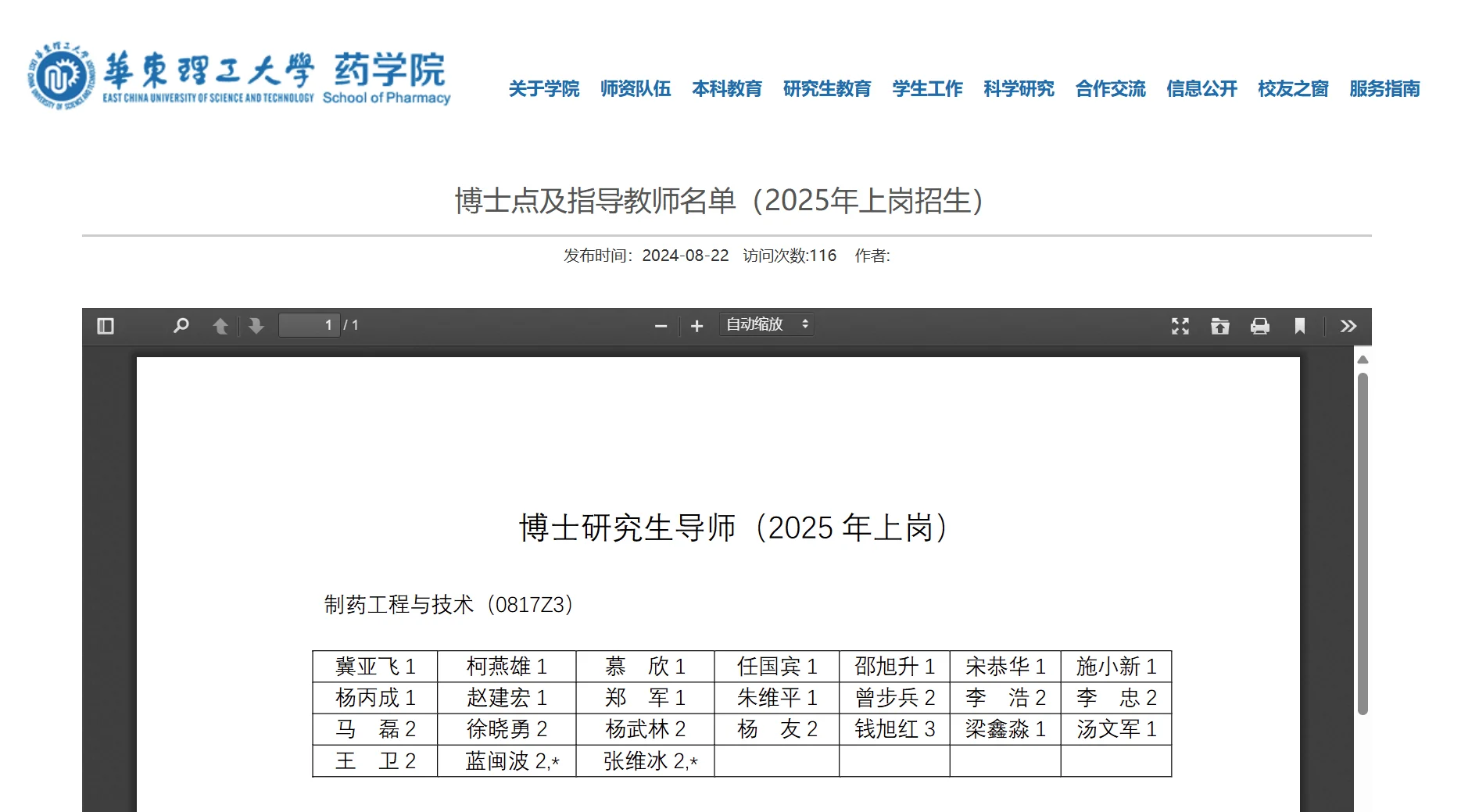This screenshot has height=812, width=1461.
Task: Open the 学生工作 menu
Action: (928, 89)
